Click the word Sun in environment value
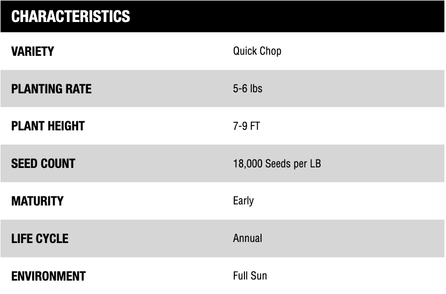The image size is (446, 294). tap(258, 276)
